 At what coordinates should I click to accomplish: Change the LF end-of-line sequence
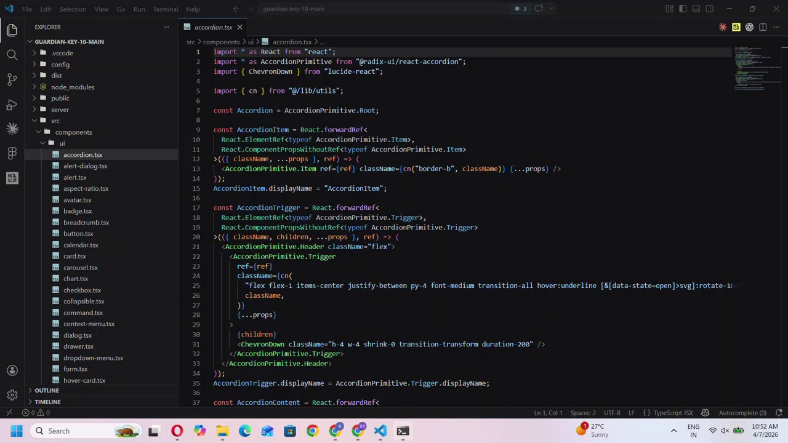(x=631, y=413)
